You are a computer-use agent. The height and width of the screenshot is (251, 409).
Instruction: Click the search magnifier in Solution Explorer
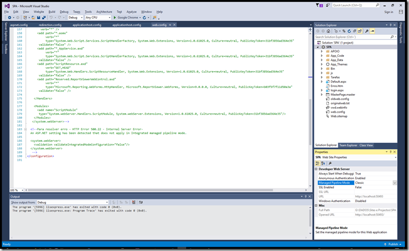click(392, 37)
